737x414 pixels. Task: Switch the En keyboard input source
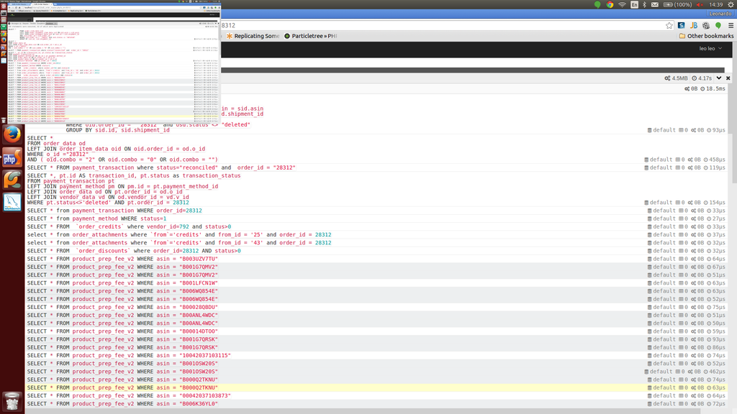click(x=634, y=5)
